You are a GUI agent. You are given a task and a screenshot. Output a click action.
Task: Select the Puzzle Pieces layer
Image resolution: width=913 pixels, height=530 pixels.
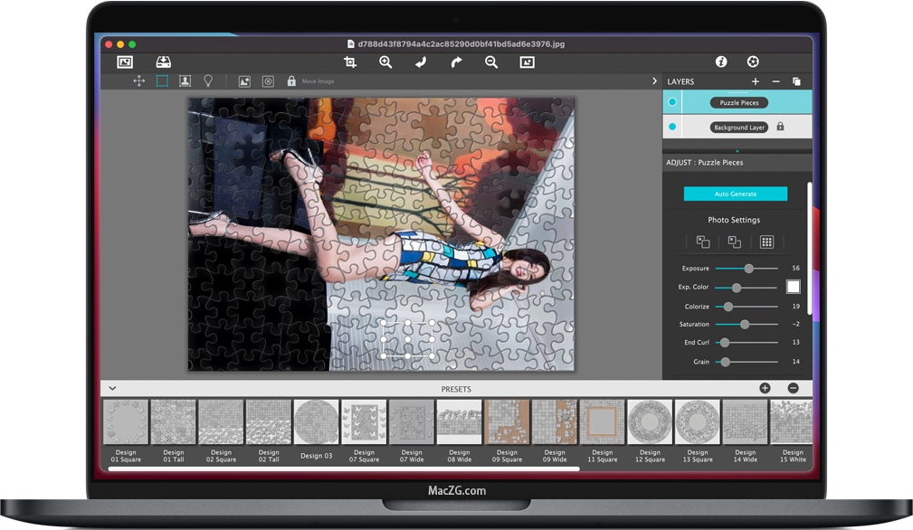(738, 101)
